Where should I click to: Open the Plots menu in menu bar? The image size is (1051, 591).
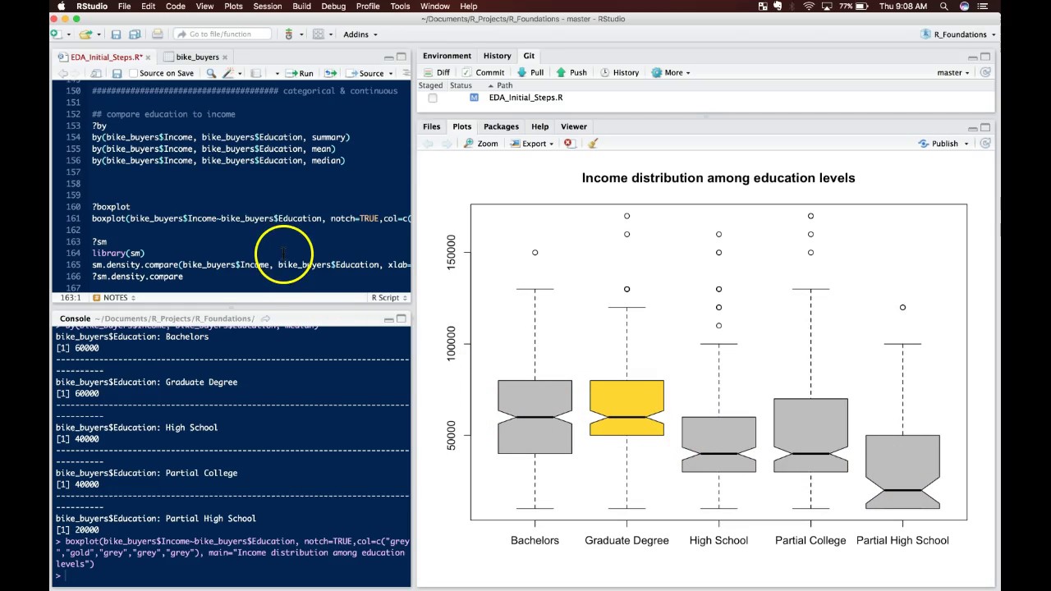coord(233,6)
